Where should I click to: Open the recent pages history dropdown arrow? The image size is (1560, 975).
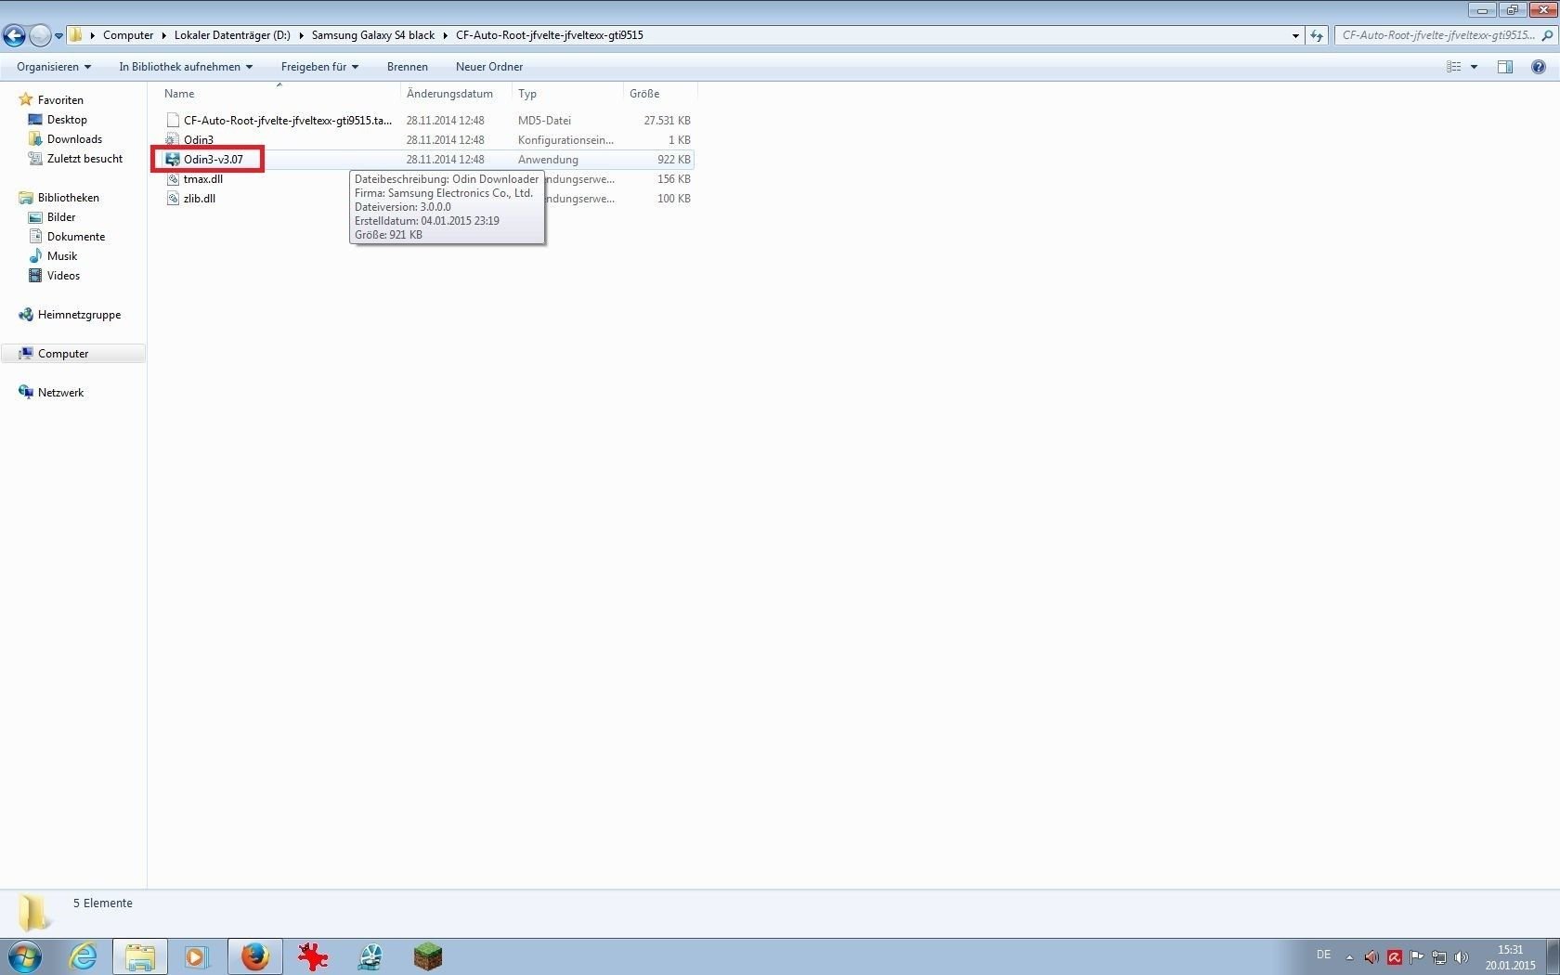click(x=58, y=36)
